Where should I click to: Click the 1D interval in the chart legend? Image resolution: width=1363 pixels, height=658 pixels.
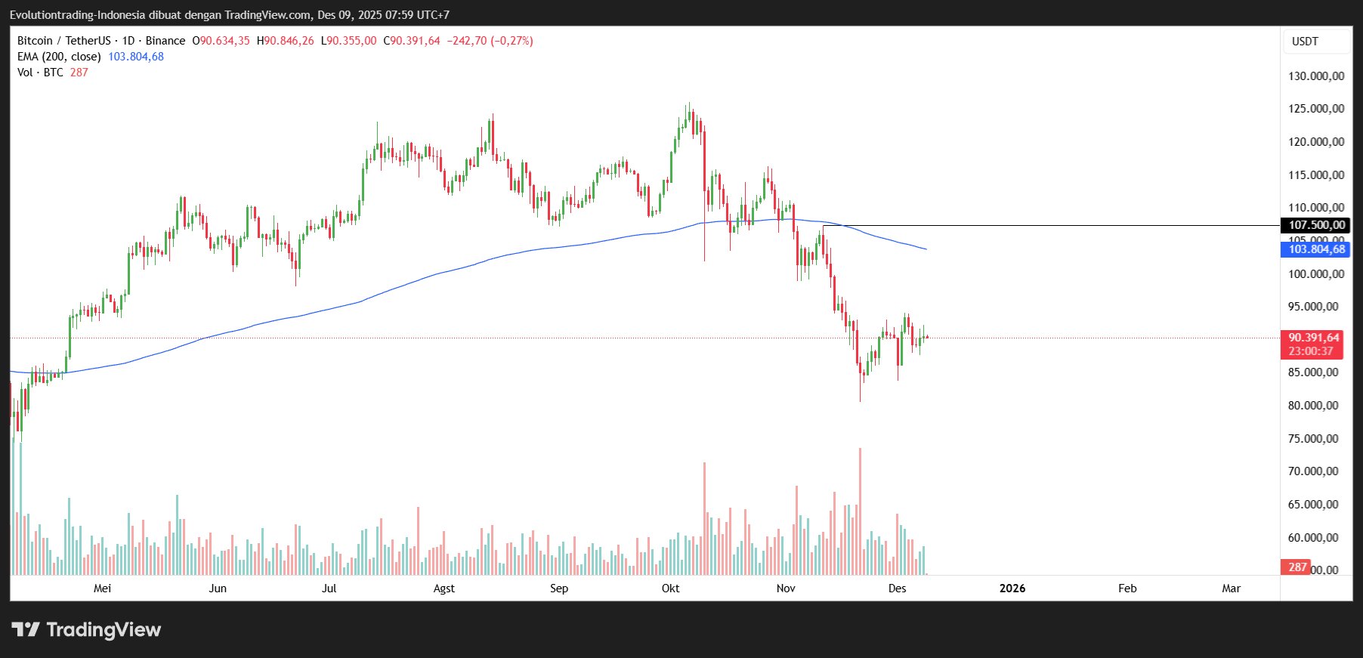point(128,41)
